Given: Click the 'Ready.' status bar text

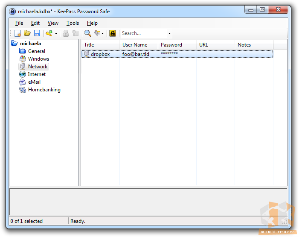Looking at the screenshot, I should pyautogui.click(x=78, y=221).
